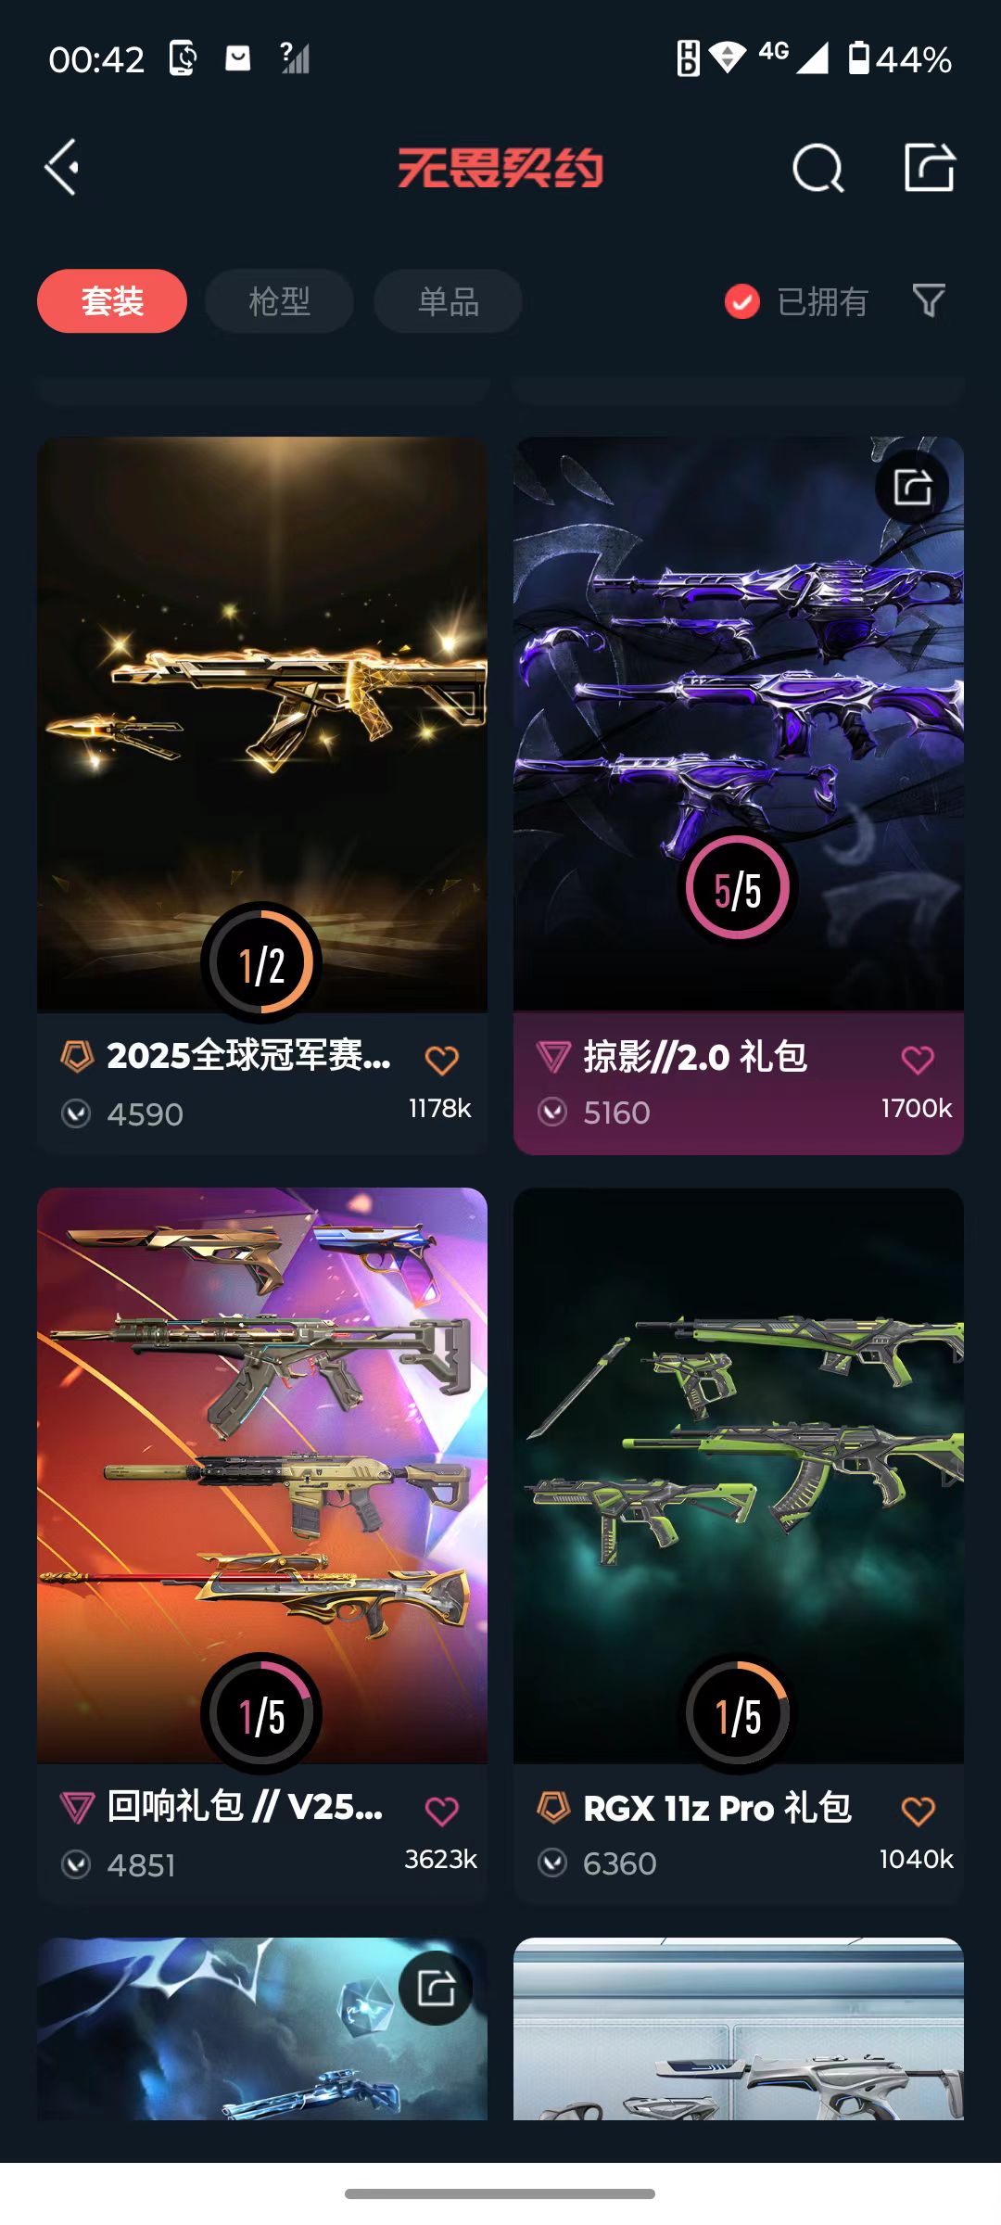
Task: Favorite the 2025全球冠军赛 bundle heart
Action: coord(442,1060)
